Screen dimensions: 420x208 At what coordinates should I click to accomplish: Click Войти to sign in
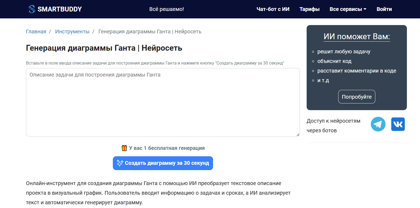point(384,9)
